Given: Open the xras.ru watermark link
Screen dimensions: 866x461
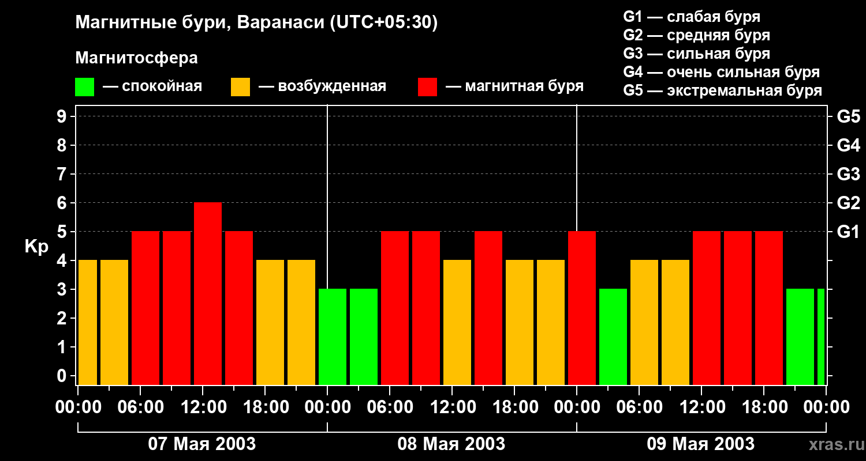Looking at the screenshot, I should 834,444.
